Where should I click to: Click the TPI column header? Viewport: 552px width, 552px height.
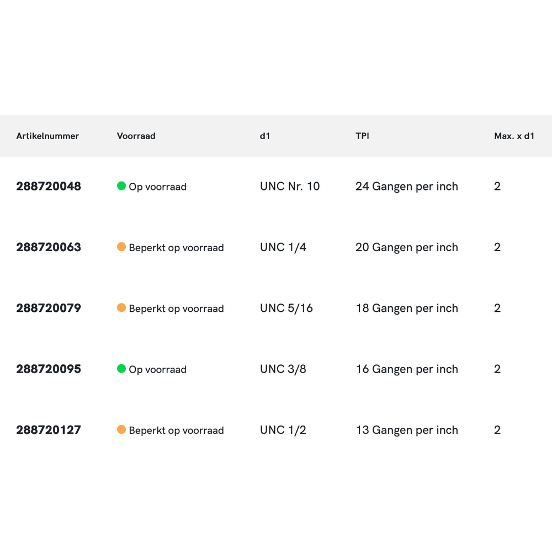coord(362,136)
